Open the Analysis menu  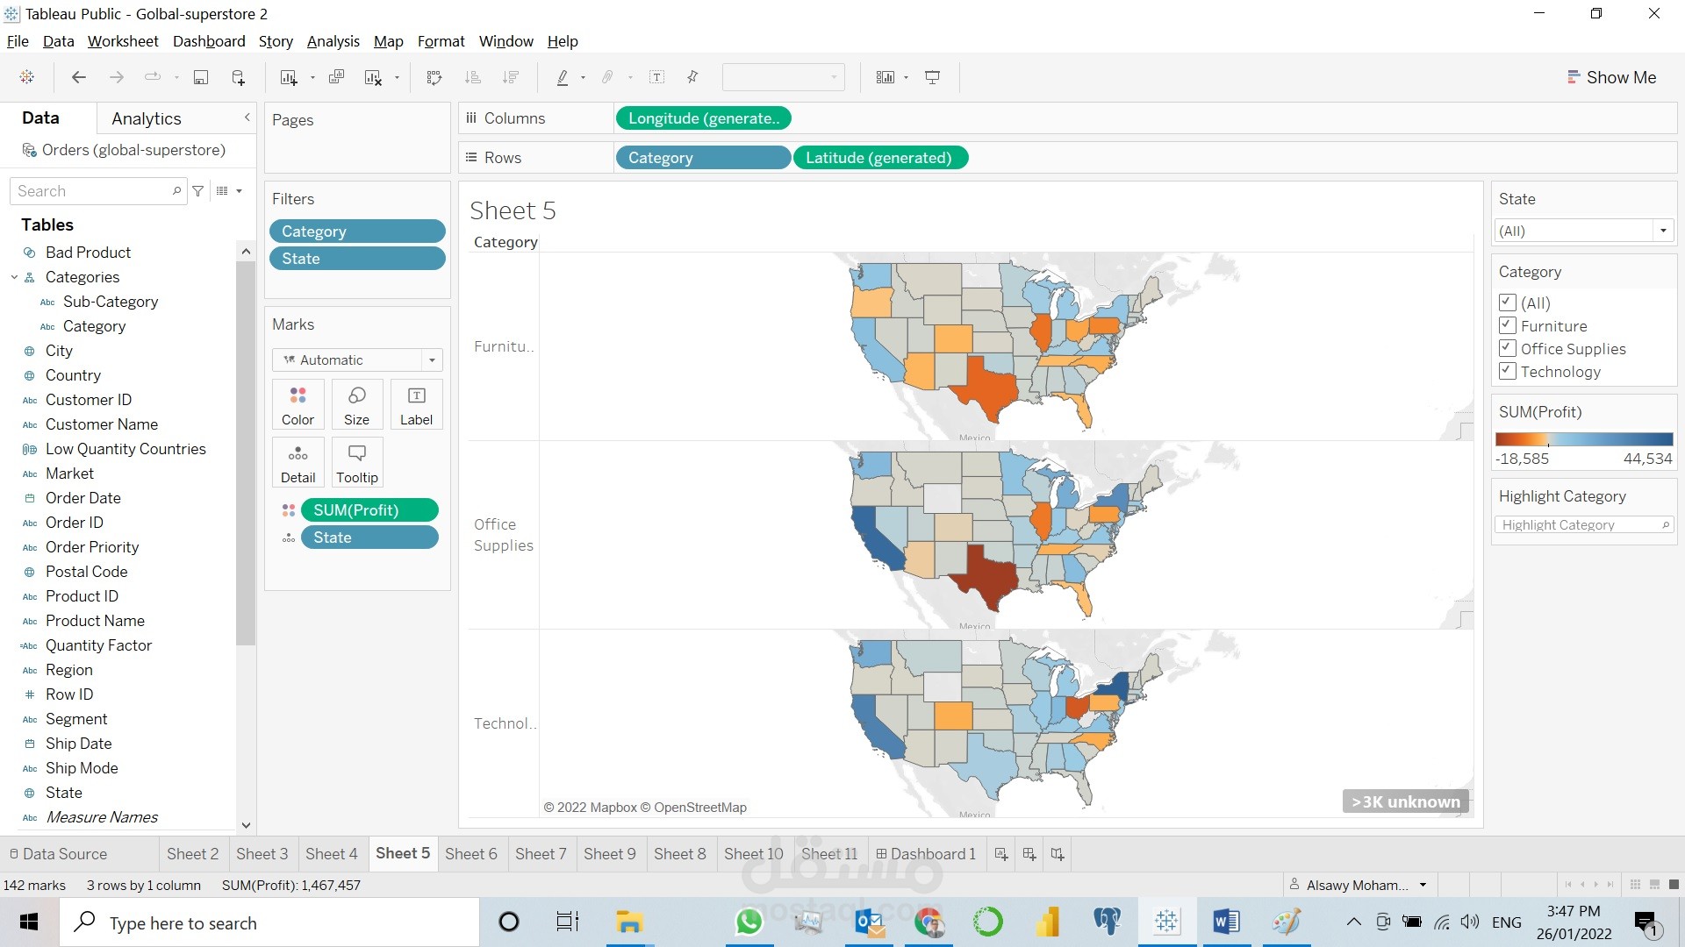(333, 41)
